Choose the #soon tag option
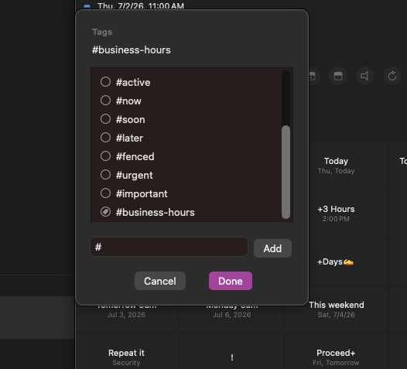Viewport: 407px width, 369px height. tap(105, 119)
